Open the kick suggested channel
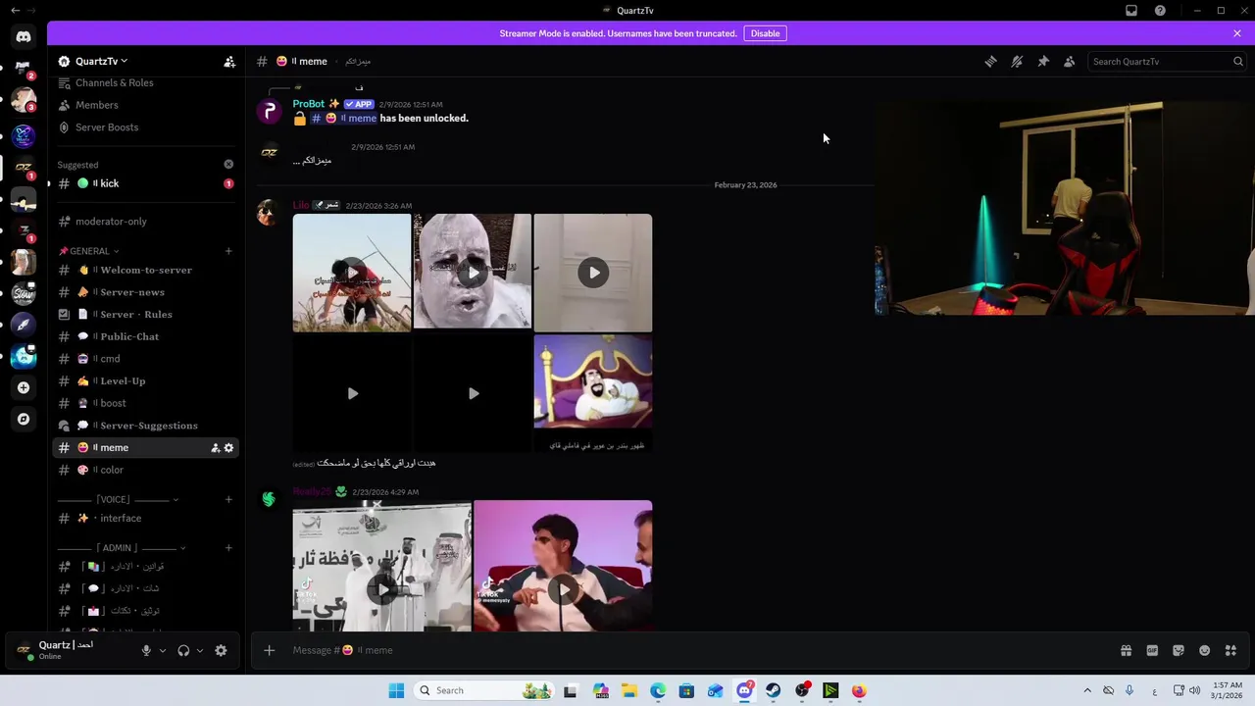1255x706 pixels. coord(147,183)
